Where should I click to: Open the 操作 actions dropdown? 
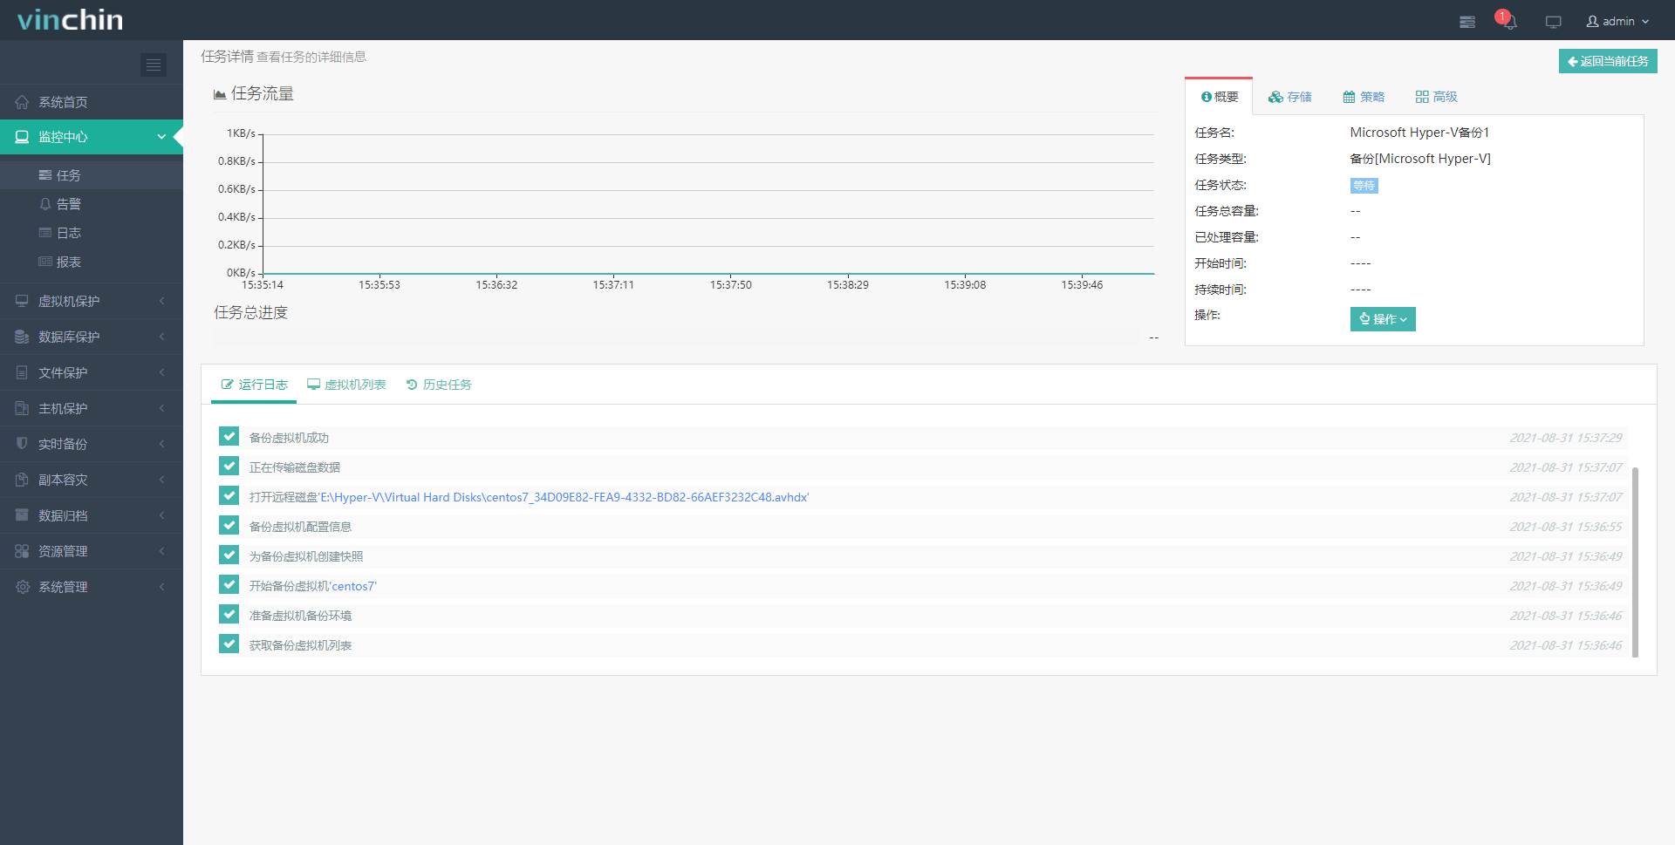1383,319
